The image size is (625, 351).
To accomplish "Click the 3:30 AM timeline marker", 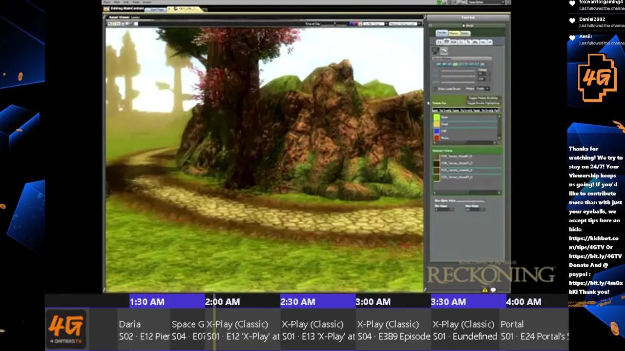I will tap(448, 302).
